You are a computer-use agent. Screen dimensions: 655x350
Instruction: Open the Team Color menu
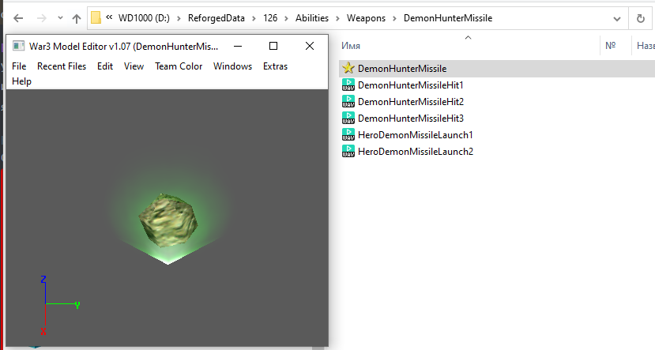coord(179,66)
